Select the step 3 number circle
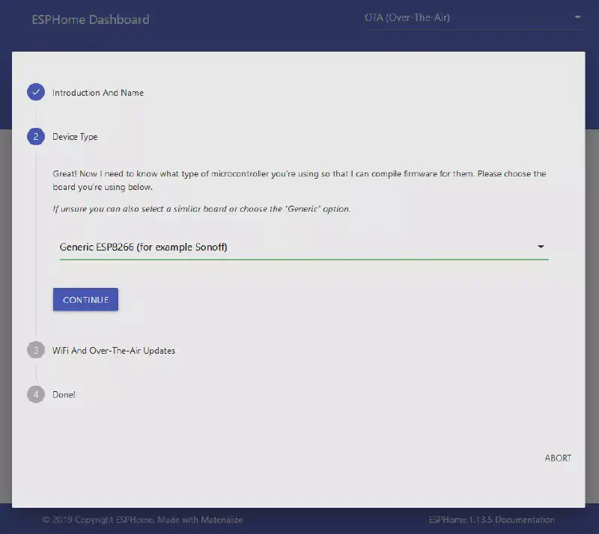 click(36, 350)
